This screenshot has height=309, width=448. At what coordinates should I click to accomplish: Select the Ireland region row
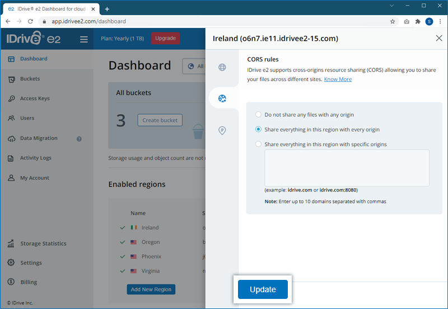pyautogui.click(x=162, y=228)
